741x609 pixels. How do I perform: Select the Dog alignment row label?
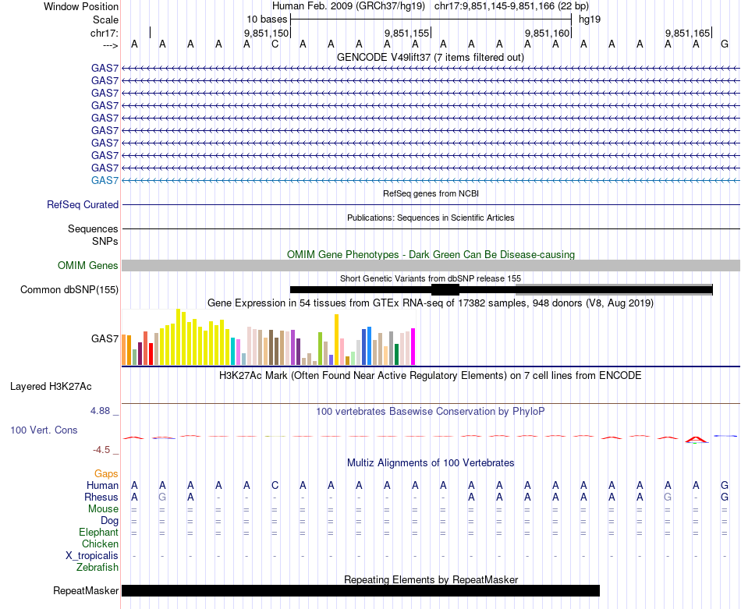[x=110, y=521]
